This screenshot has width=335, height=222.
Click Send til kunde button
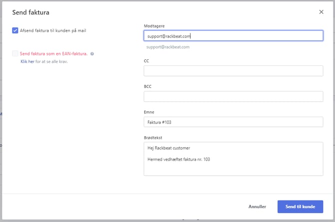[300, 207]
